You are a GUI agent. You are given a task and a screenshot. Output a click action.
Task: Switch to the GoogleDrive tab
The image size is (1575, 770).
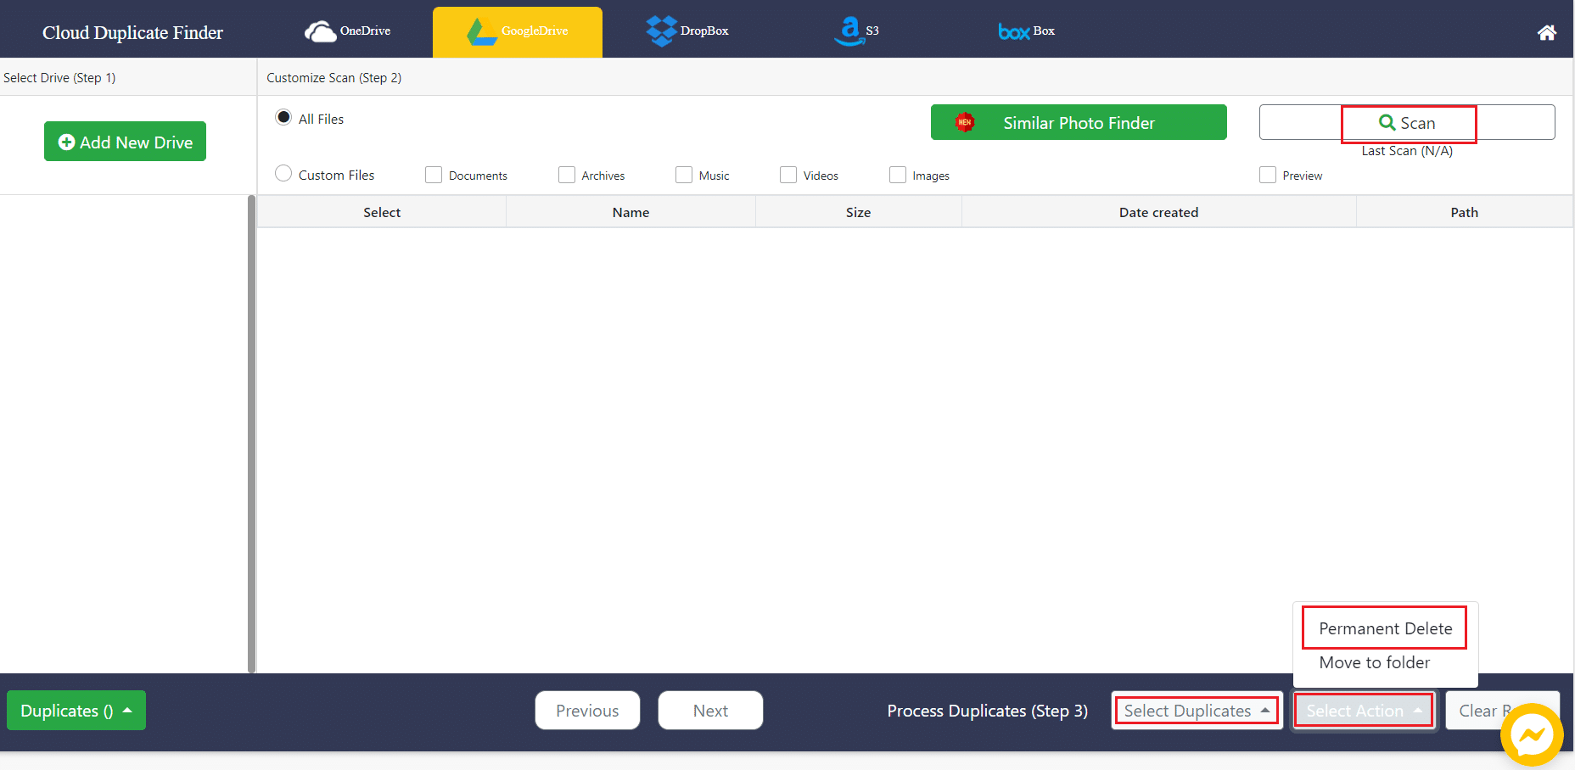click(518, 32)
